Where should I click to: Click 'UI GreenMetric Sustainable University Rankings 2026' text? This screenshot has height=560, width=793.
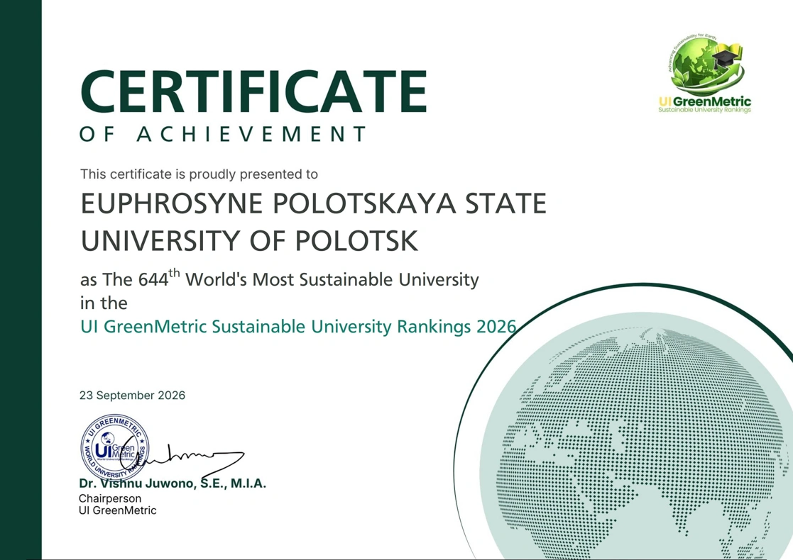click(298, 327)
